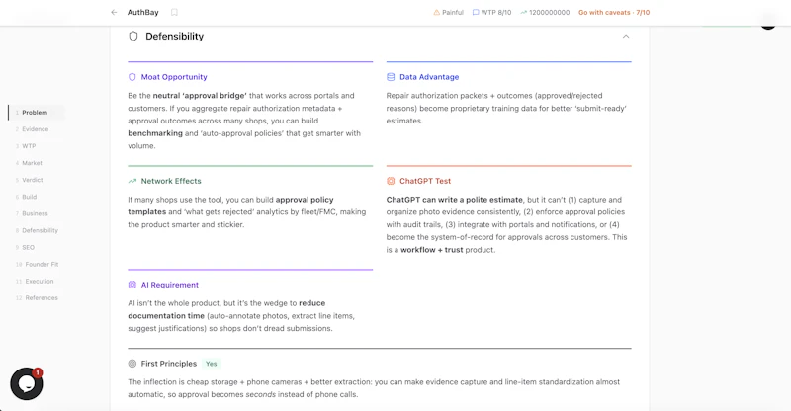Click 'neutral approval bridge' bold text
This screenshot has width=791, height=411.
(200, 96)
